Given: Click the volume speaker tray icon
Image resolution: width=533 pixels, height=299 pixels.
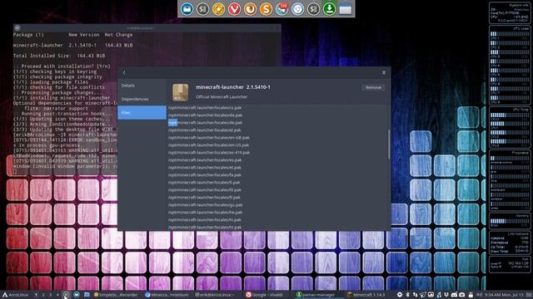Looking at the screenshot, I should pos(480,295).
